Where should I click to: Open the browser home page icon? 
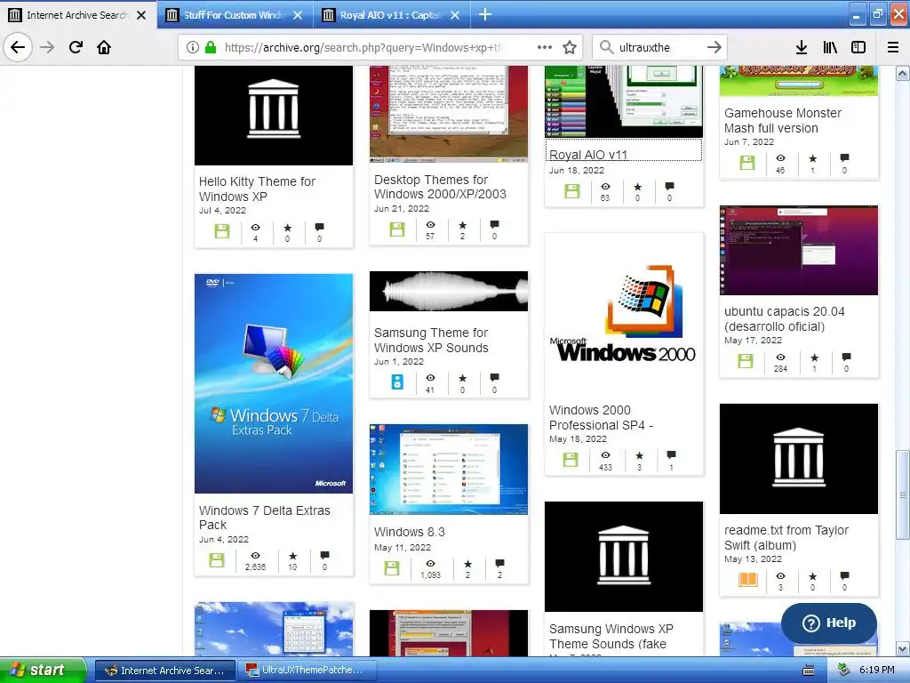click(x=104, y=47)
